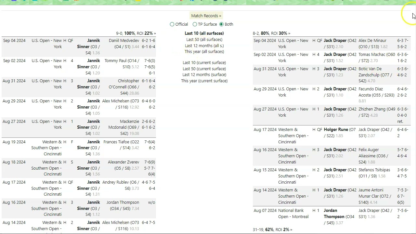Viewport: 416px width, 234px height.
Task: Select the Official radio button
Action: point(172,24)
